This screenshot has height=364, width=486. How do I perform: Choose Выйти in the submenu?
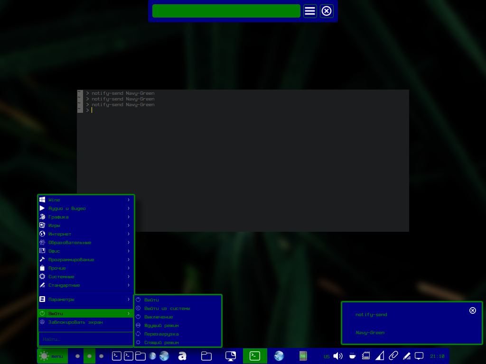tap(178, 300)
